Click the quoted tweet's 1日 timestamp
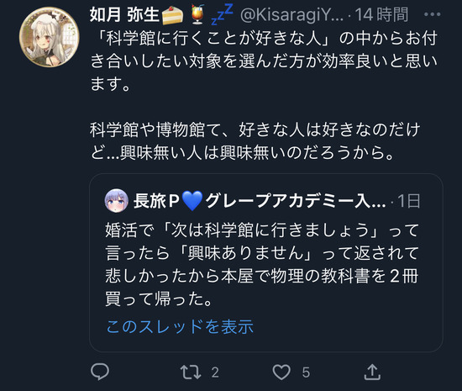The image size is (462, 391). pyautogui.click(x=409, y=202)
